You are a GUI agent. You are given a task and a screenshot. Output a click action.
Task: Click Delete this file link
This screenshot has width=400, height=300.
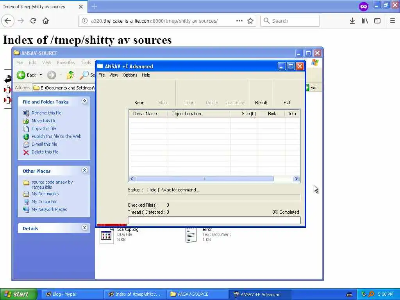click(x=45, y=152)
